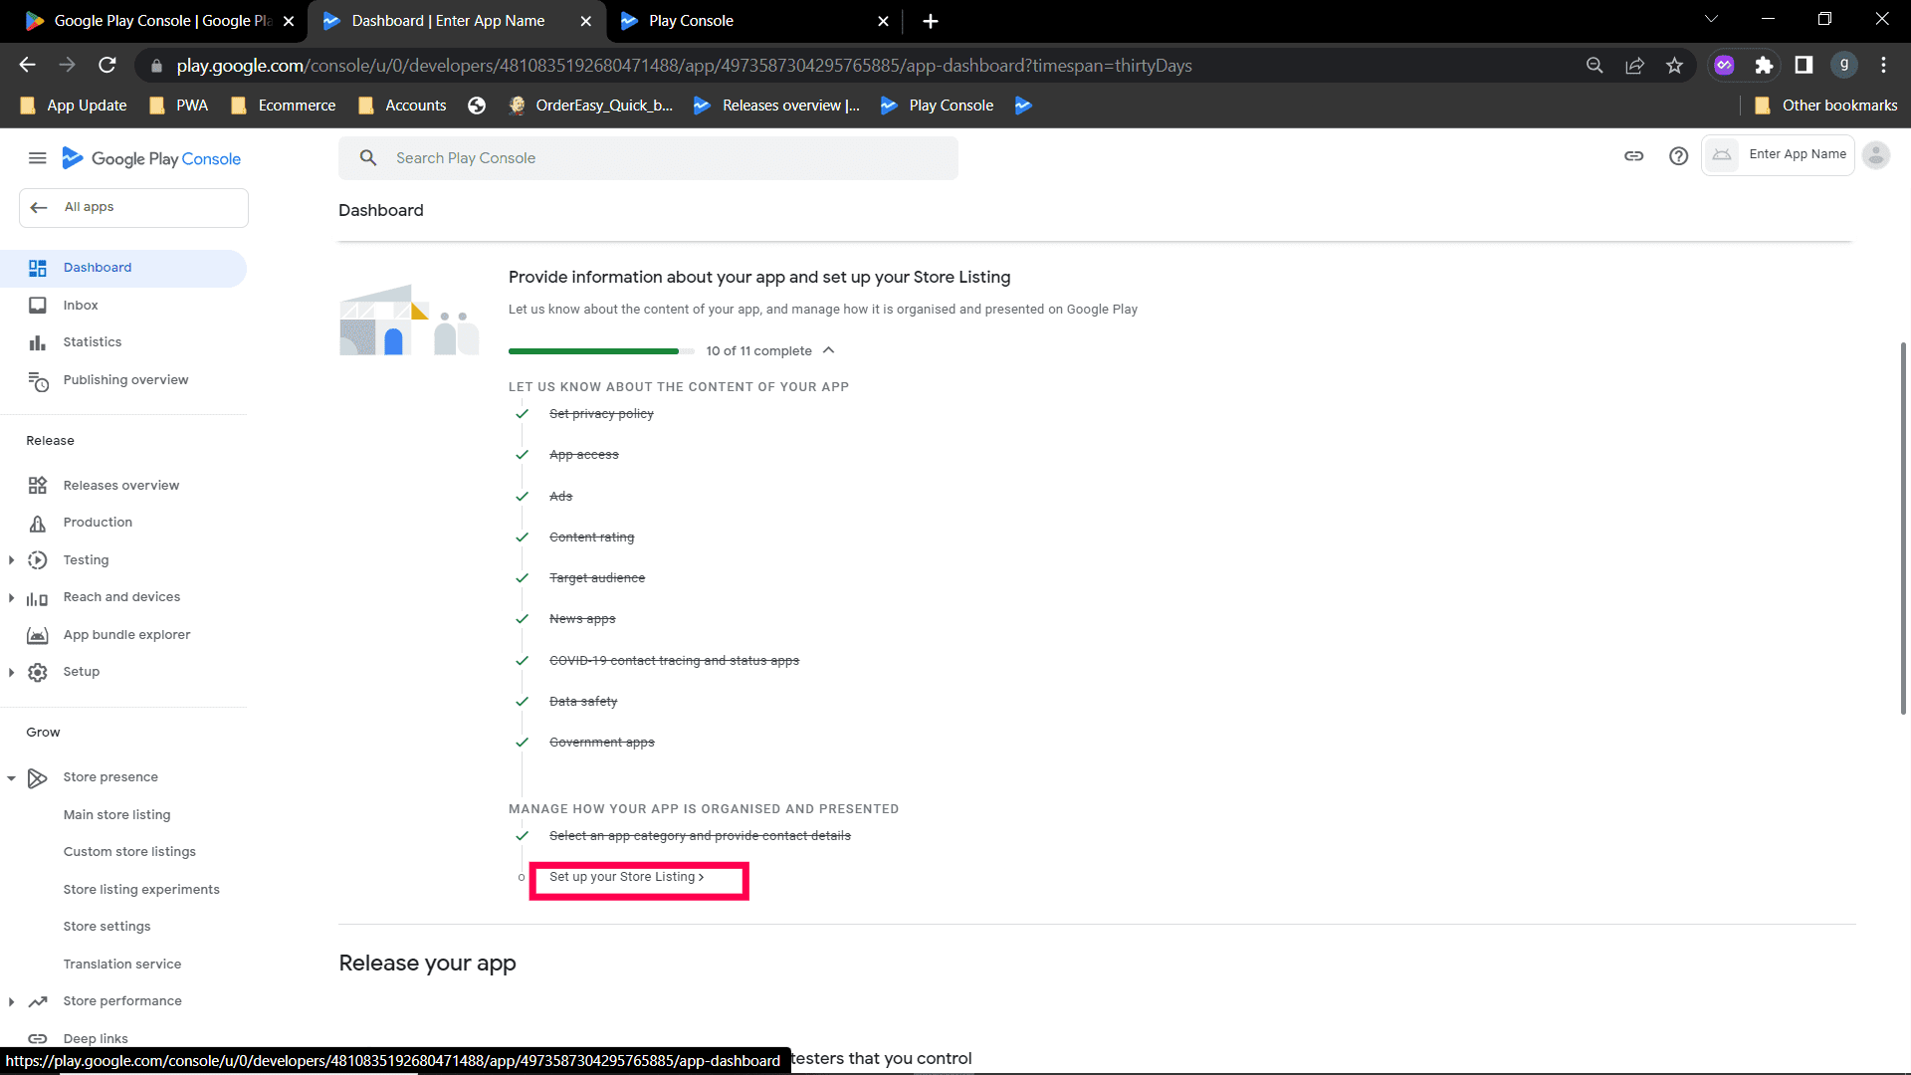Bookmark this page with star icon
The height and width of the screenshot is (1075, 1911).
pyautogui.click(x=1674, y=66)
